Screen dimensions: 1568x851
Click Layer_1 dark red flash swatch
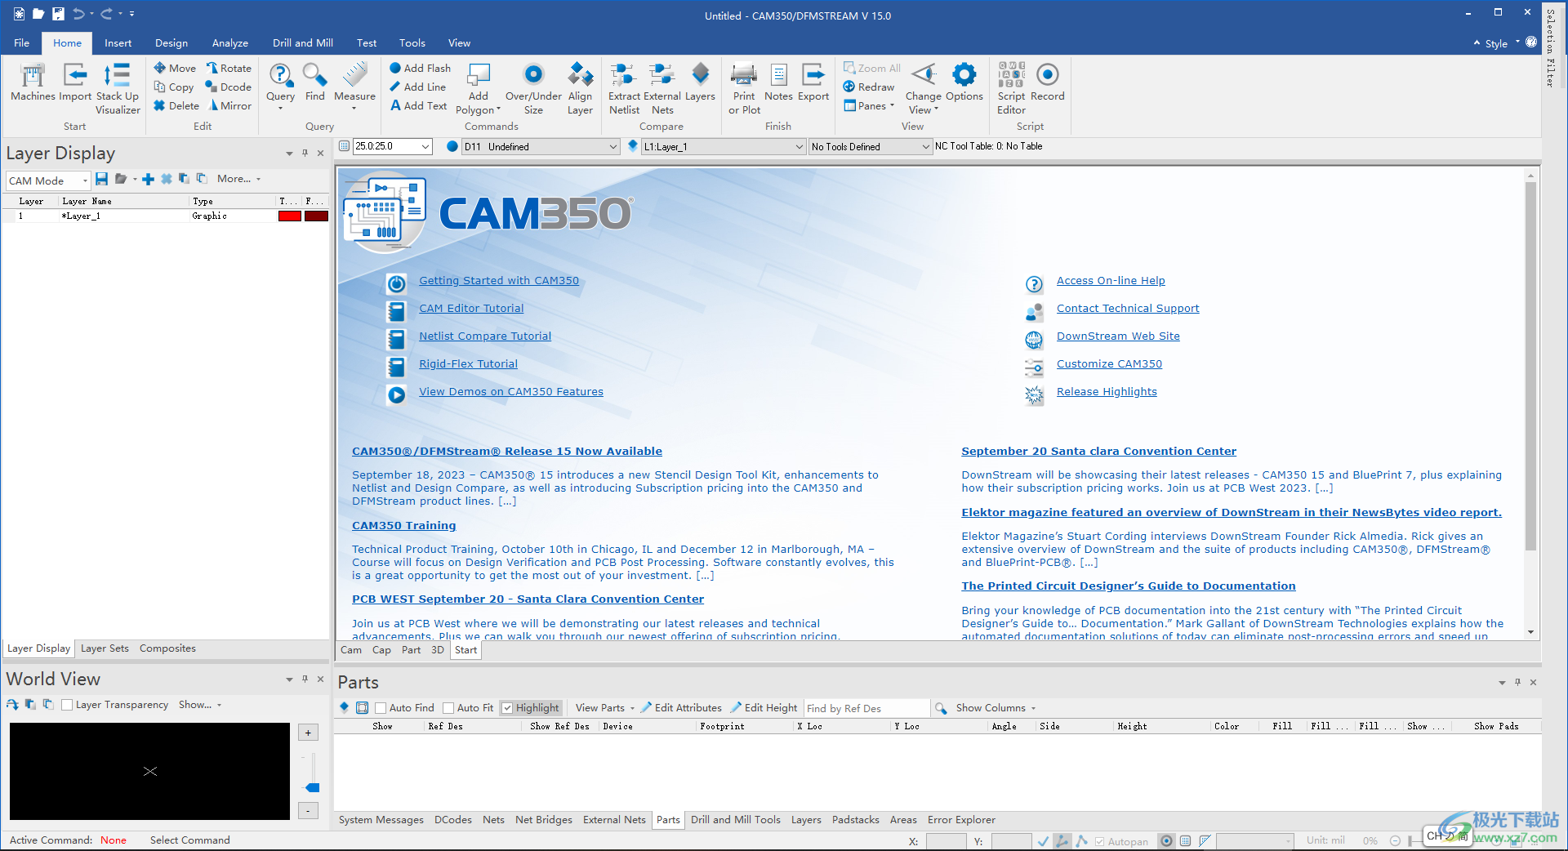click(x=316, y=216)
